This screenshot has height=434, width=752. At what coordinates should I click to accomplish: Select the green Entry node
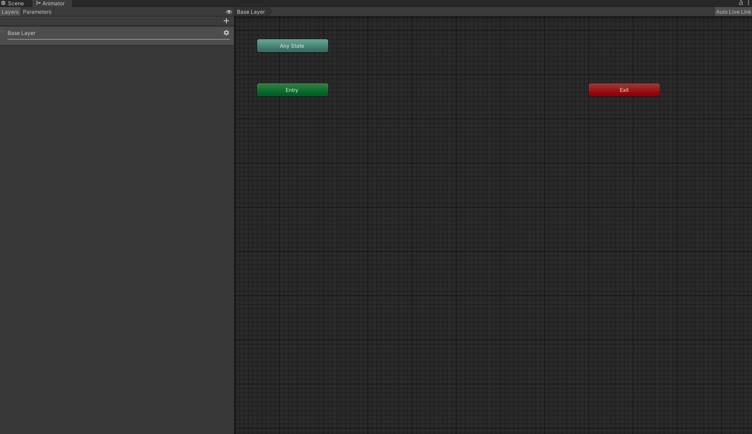click(x=292, y=90)
